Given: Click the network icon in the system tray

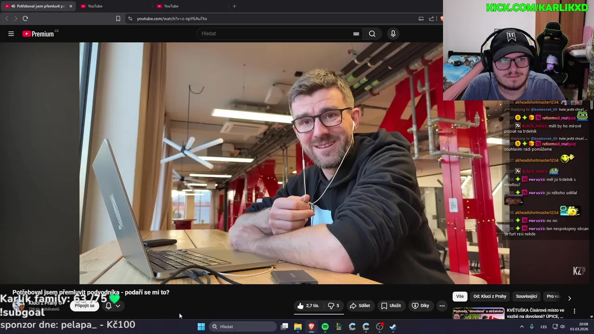Looking at the screenshot, I should pyautogui.click(x=555, y=327).
